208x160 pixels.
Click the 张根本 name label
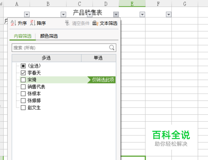34,94
